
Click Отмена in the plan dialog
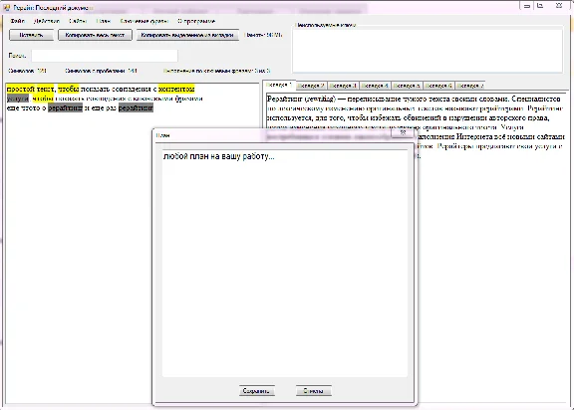(x=314, y=391)
